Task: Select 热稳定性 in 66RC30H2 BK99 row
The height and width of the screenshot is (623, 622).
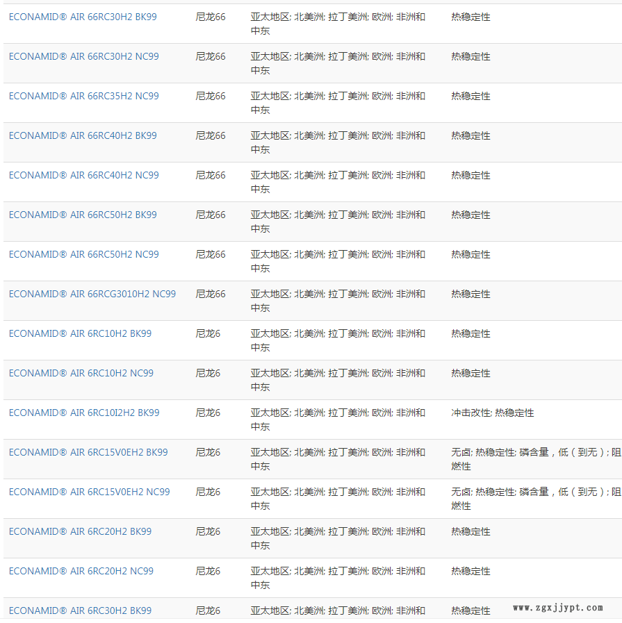Action: 470,17
